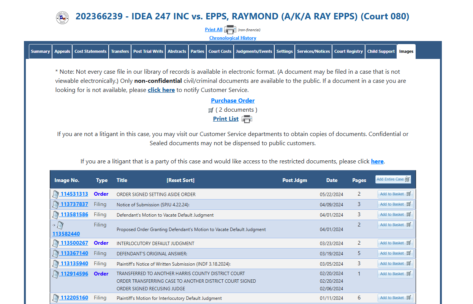
Task: Click the basket cart icon beside 2 documents
Action: tap(211, 110)
